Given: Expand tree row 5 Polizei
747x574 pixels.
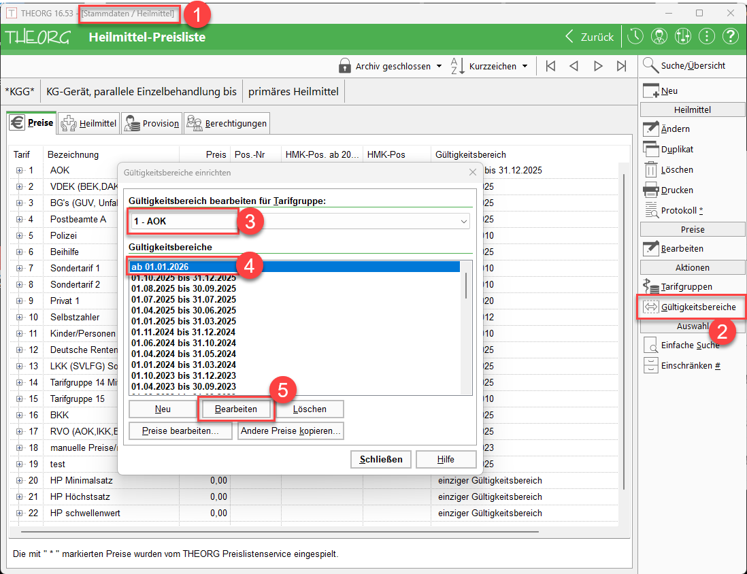Looking at the screenshot, I should click(20, 236).
